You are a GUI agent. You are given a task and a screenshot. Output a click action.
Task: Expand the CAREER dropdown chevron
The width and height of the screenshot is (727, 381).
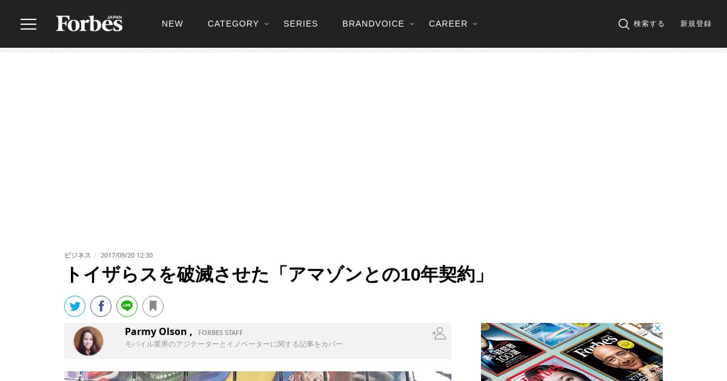coord(475,24)
